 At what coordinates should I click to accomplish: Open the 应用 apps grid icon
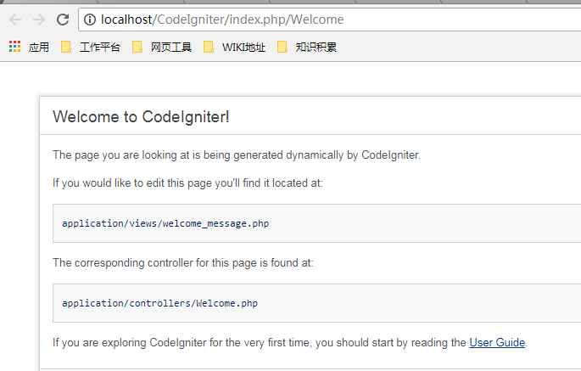pyautogui.click(x=14, y=47)
